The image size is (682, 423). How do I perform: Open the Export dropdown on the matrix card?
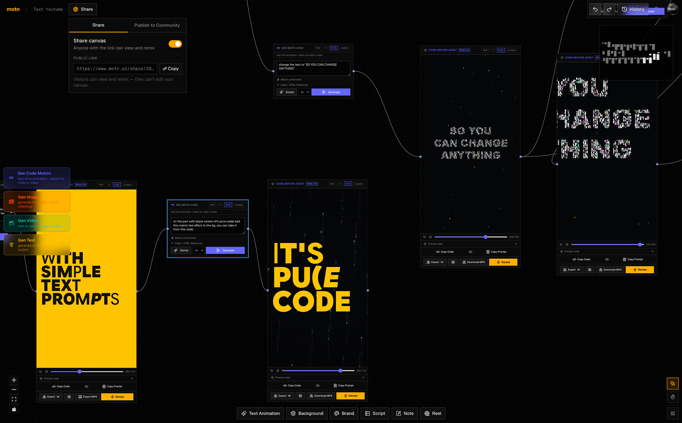(x=282, y=395)
